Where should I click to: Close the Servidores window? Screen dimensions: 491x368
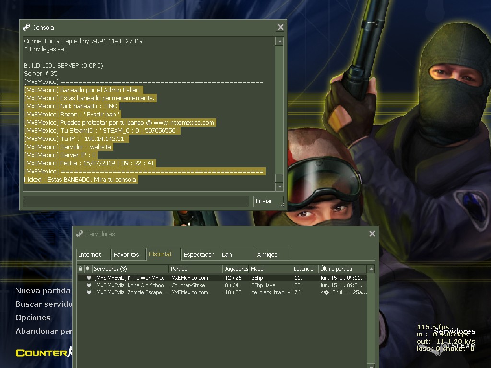[372, 234]
